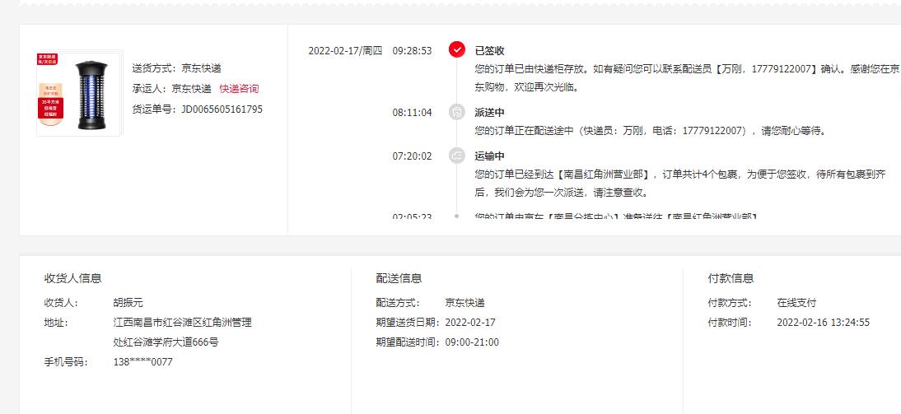Click the expected delivery date 2022-02-17

click(x=470, y=323)
